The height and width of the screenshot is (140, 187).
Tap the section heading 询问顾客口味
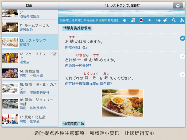pos(73,124)
